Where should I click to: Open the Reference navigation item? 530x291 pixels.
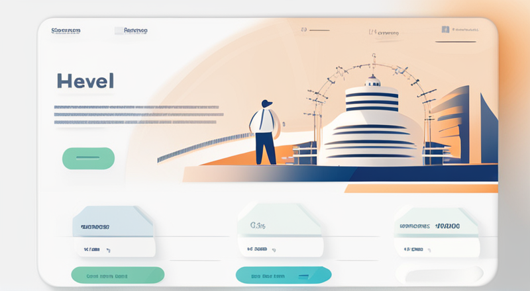(136, 30)
